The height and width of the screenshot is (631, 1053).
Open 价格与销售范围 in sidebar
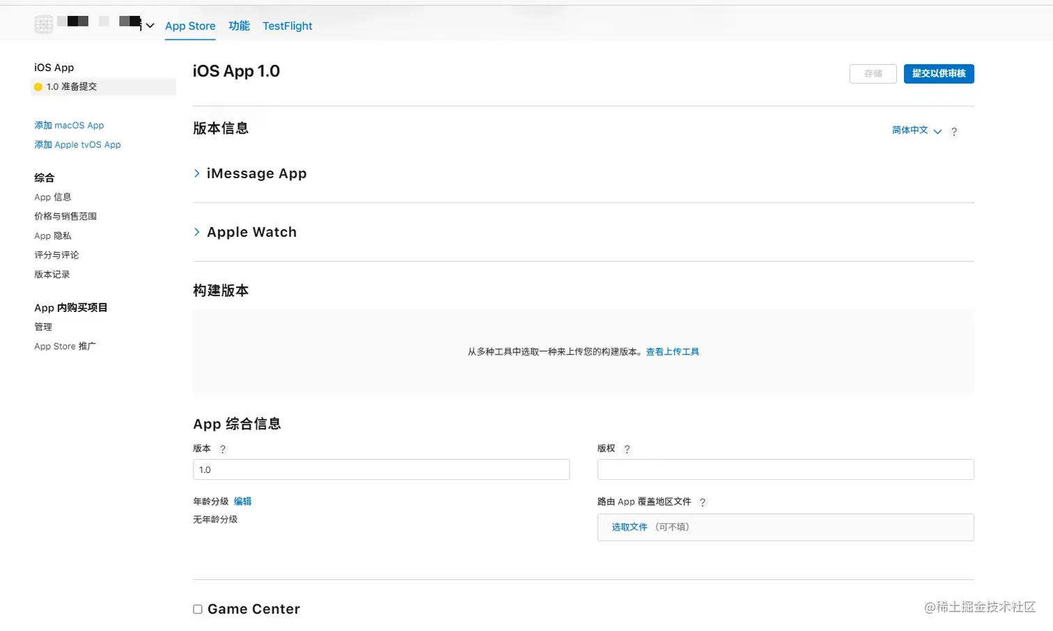[65, 217]
